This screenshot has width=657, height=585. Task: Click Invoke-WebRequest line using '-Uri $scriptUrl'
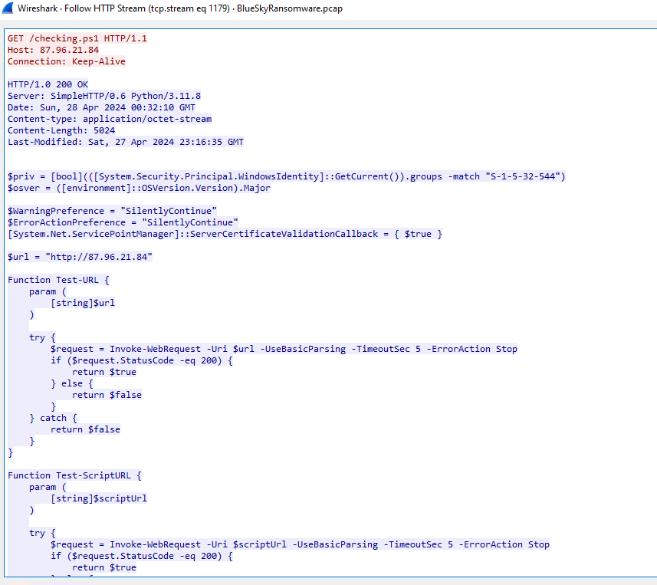(x=300, y=545)
